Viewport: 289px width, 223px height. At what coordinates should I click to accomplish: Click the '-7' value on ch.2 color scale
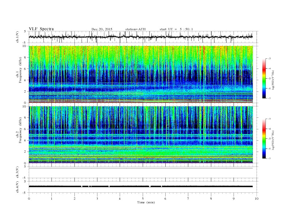coord(269,159)
